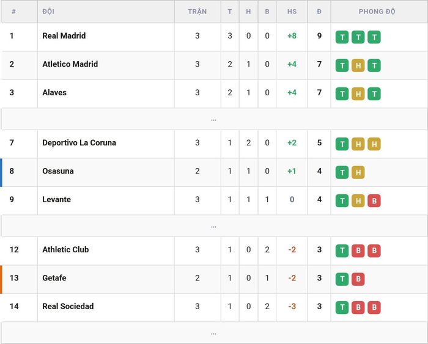Image resolution: width=428 pixels, height=344 pixels.
Task: Click Levante's red B form badge
Action: tap(374, 201)
